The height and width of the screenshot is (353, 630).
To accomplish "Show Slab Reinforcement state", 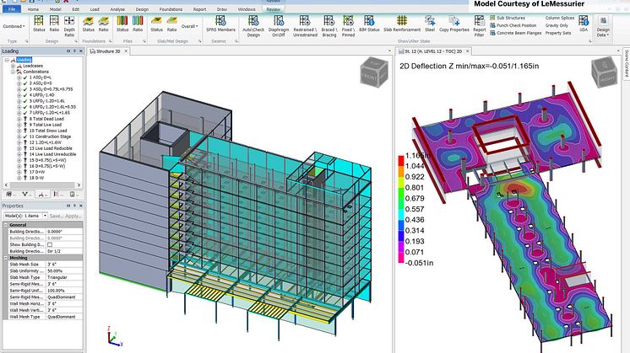I will click(x=404, y=28).
